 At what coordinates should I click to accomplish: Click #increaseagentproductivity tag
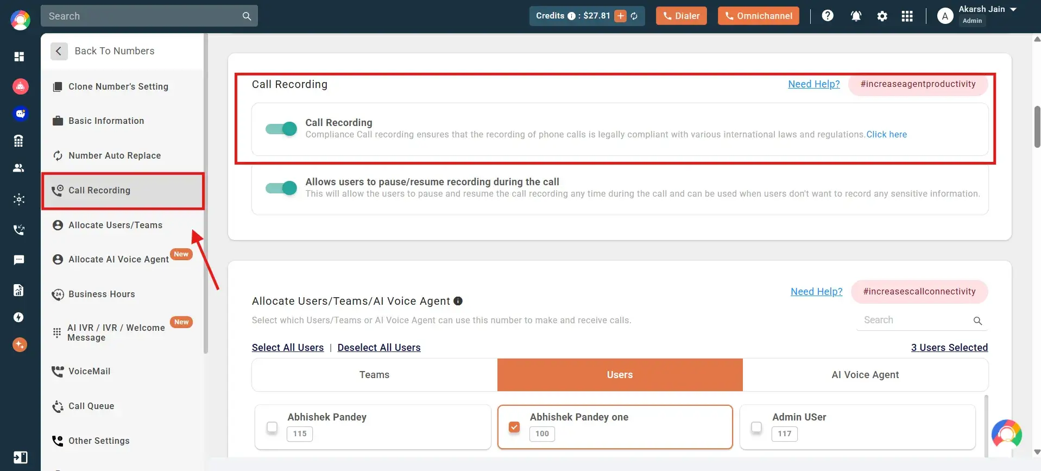pyautogui.click(x=918, y=84)
